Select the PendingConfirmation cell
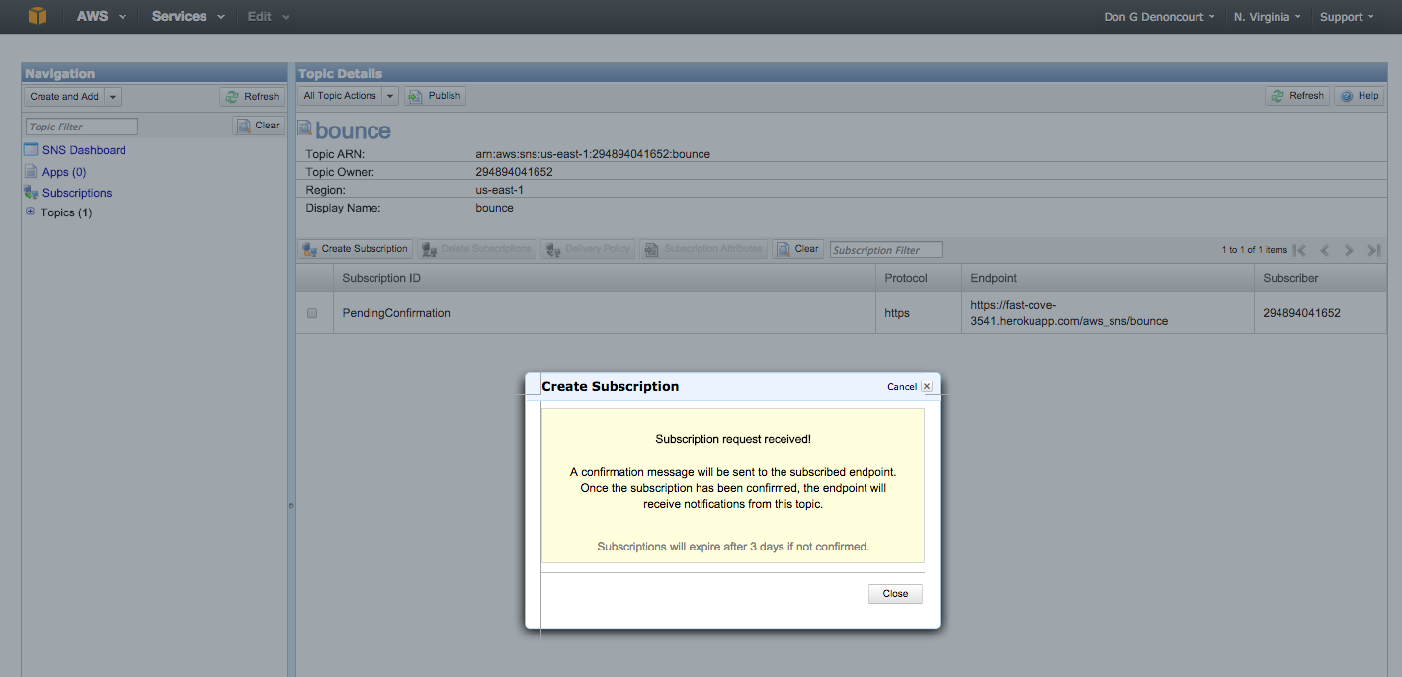The width and height of the screenshot is (1402, 677). tap(605, 313)
